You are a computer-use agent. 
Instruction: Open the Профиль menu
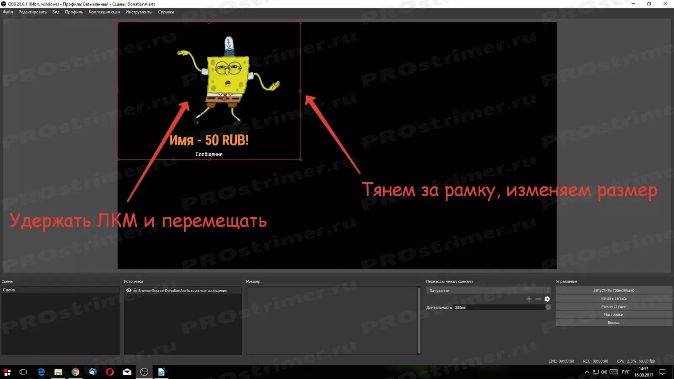tap(74, 12)
